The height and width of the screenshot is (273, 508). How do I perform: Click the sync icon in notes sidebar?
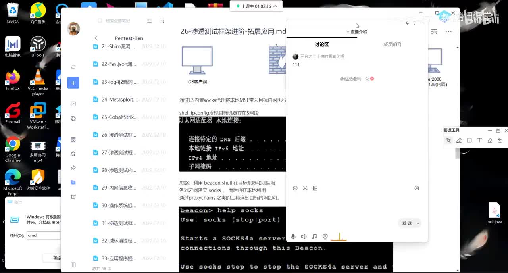(x=73, y=67)
